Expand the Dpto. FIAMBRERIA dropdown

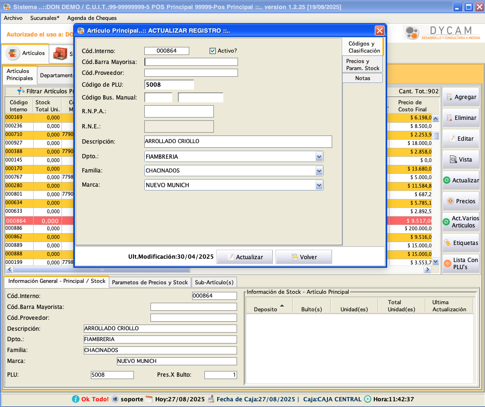(319, 156)
